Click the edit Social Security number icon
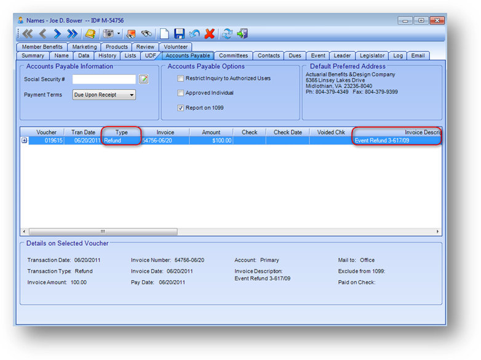 (143, 79)
